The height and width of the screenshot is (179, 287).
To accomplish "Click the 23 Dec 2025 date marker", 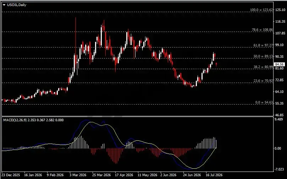I will click(x=11, y=175).
